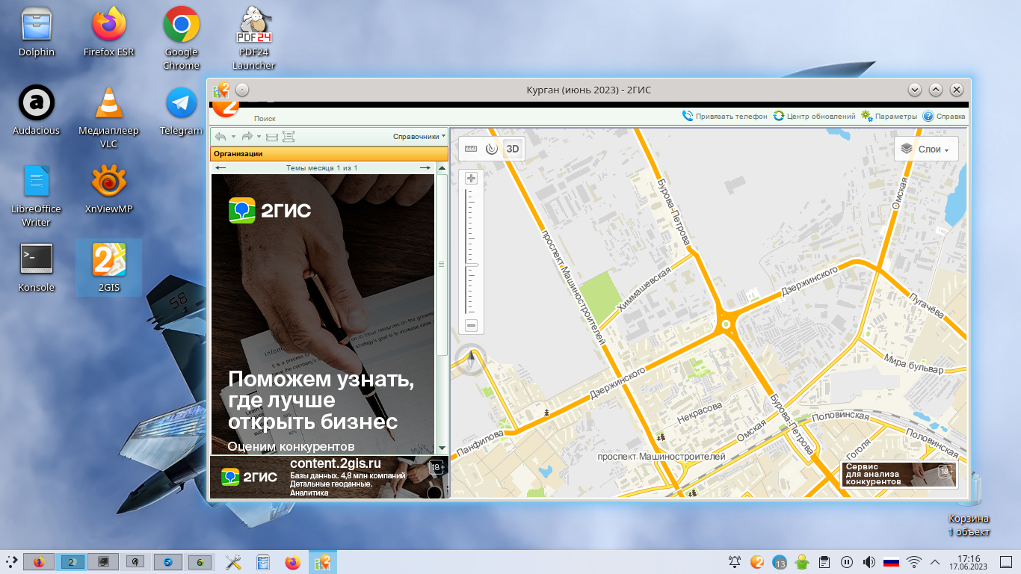
Task: Click the collapse cards list icon
Action: (272, 137)
